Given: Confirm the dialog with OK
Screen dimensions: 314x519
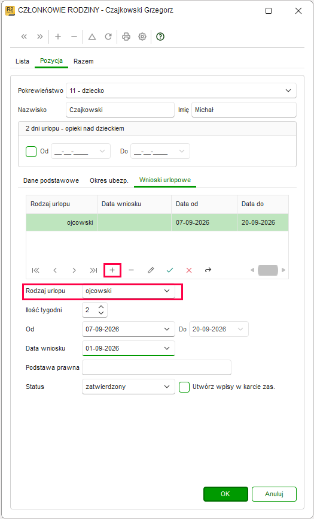Looking at the screenshot, I should coord(225,494).
